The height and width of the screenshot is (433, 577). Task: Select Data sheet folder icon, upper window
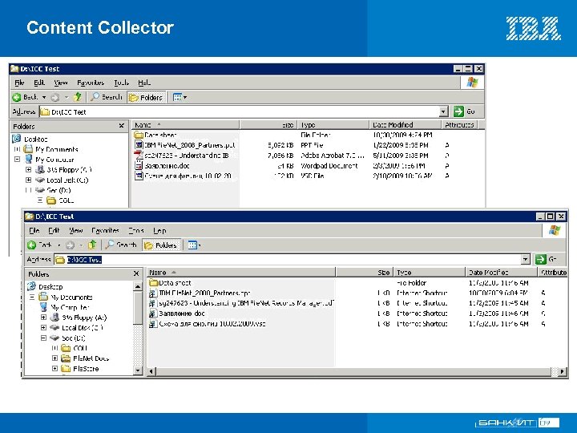point(139,135)
